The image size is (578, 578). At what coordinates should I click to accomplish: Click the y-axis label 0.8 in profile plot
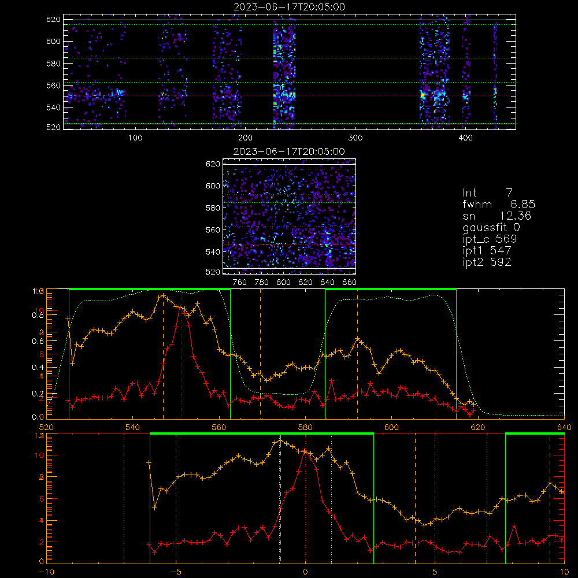click(38, 315)
